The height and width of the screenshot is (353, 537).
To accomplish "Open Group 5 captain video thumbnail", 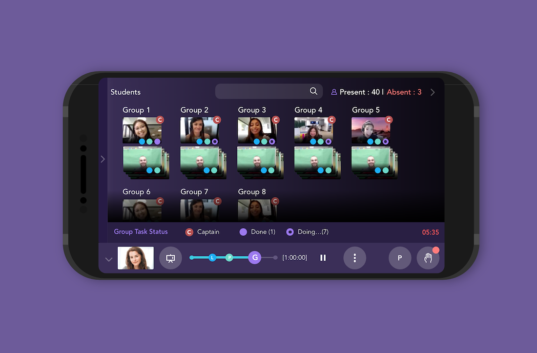I will click(371, 130).
